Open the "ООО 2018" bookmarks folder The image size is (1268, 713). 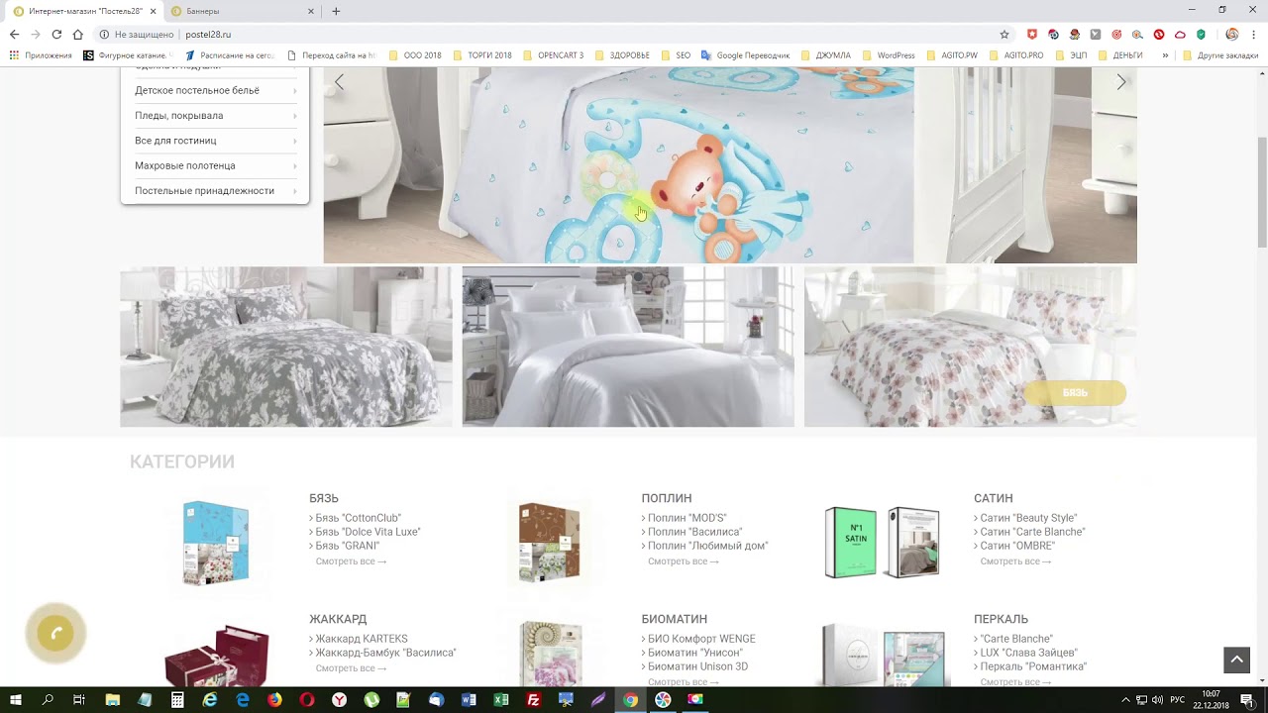[x=414, y=55]
